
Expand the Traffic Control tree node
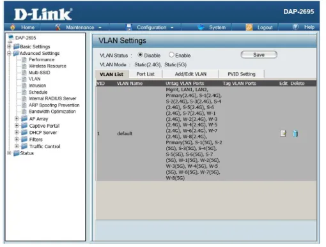(17, 146)
